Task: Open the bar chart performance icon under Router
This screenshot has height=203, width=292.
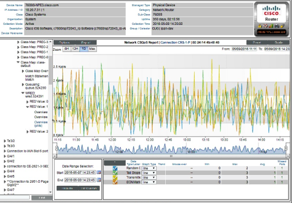Action: (271, 26)
